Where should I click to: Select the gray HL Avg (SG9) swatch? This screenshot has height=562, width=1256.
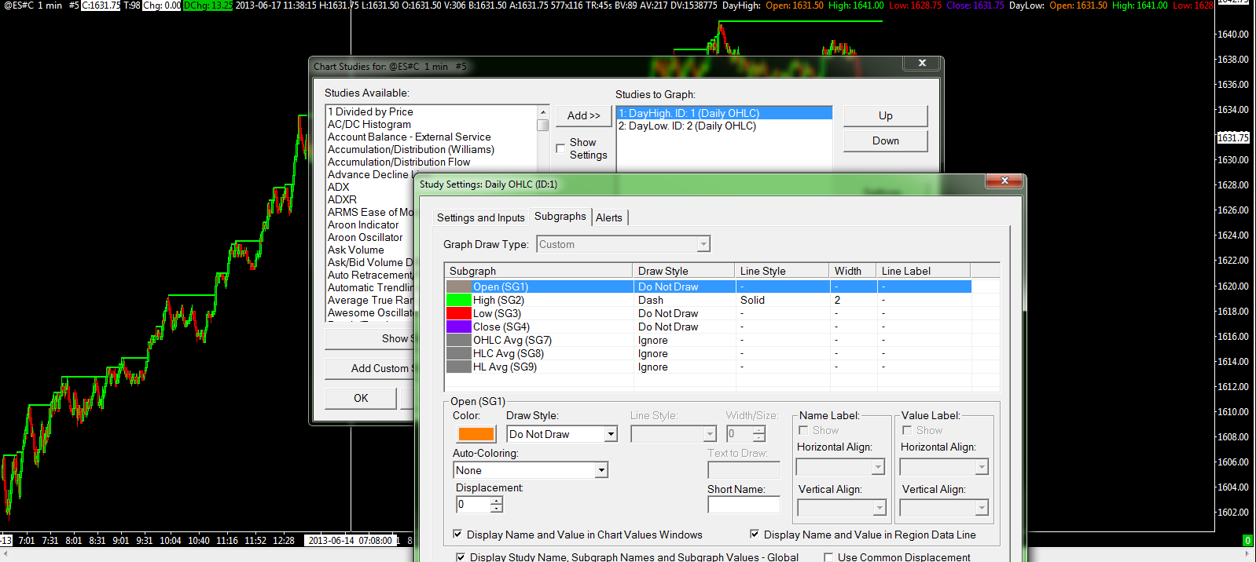tap(458, 367)
